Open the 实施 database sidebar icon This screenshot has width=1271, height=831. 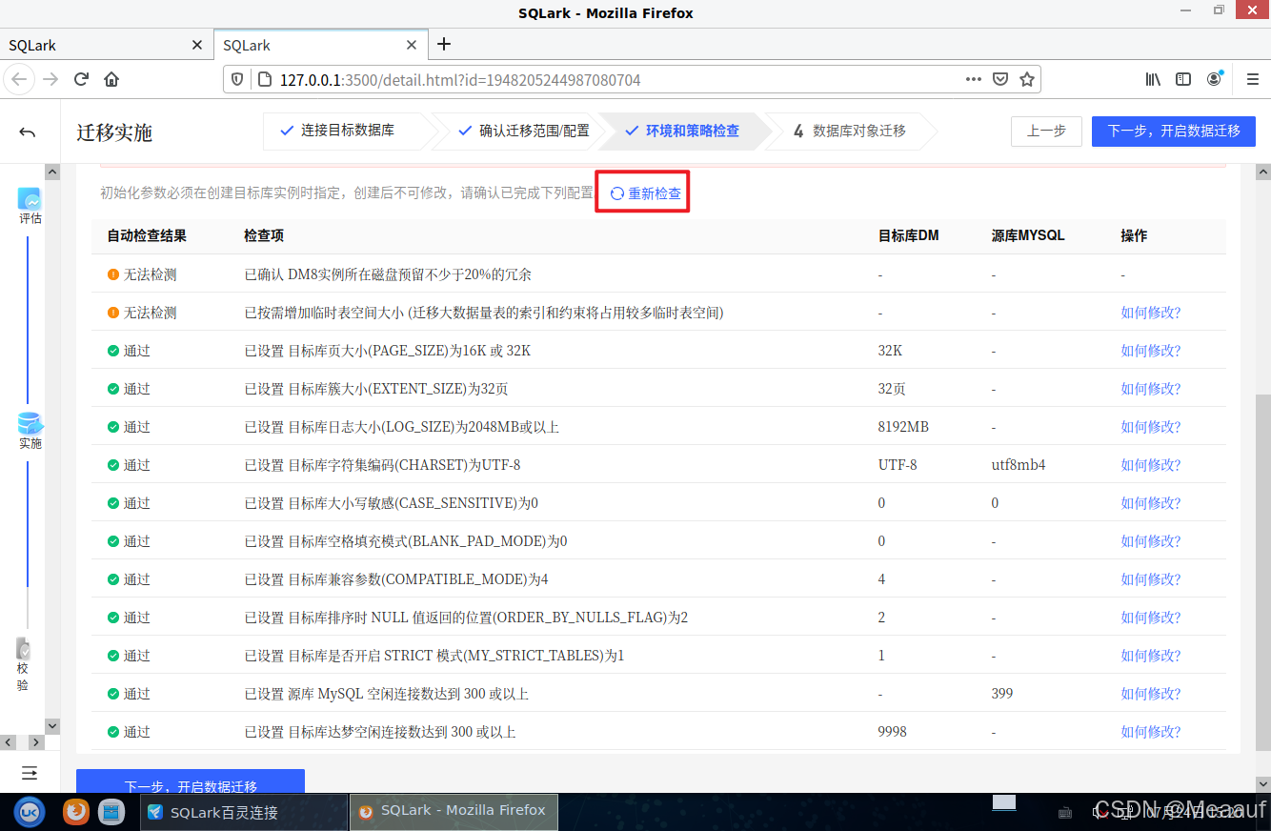point(30,424)
